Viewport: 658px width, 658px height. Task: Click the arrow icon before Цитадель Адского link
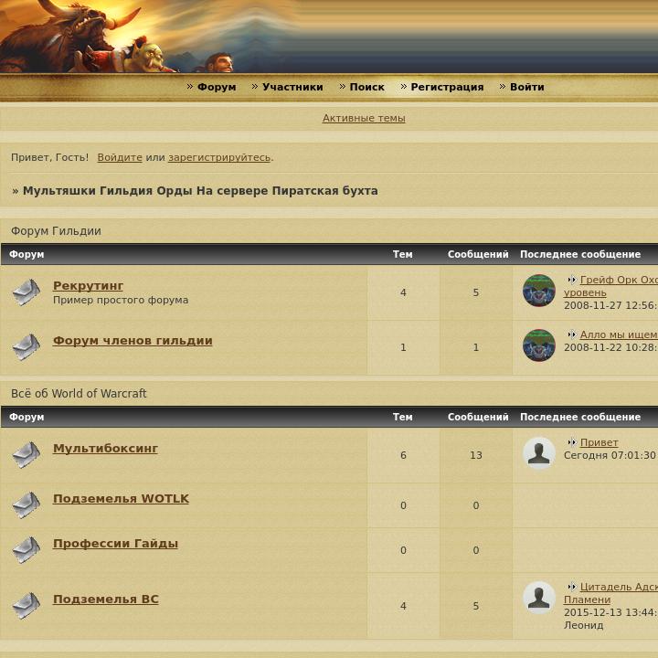tap(571, 587)
